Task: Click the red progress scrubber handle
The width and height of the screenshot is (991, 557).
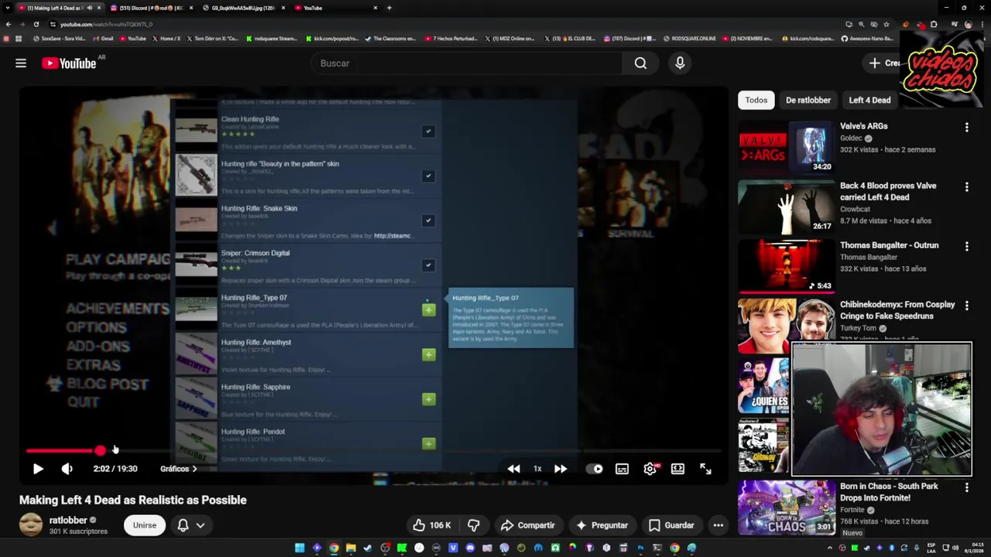Action: (100, 451)
